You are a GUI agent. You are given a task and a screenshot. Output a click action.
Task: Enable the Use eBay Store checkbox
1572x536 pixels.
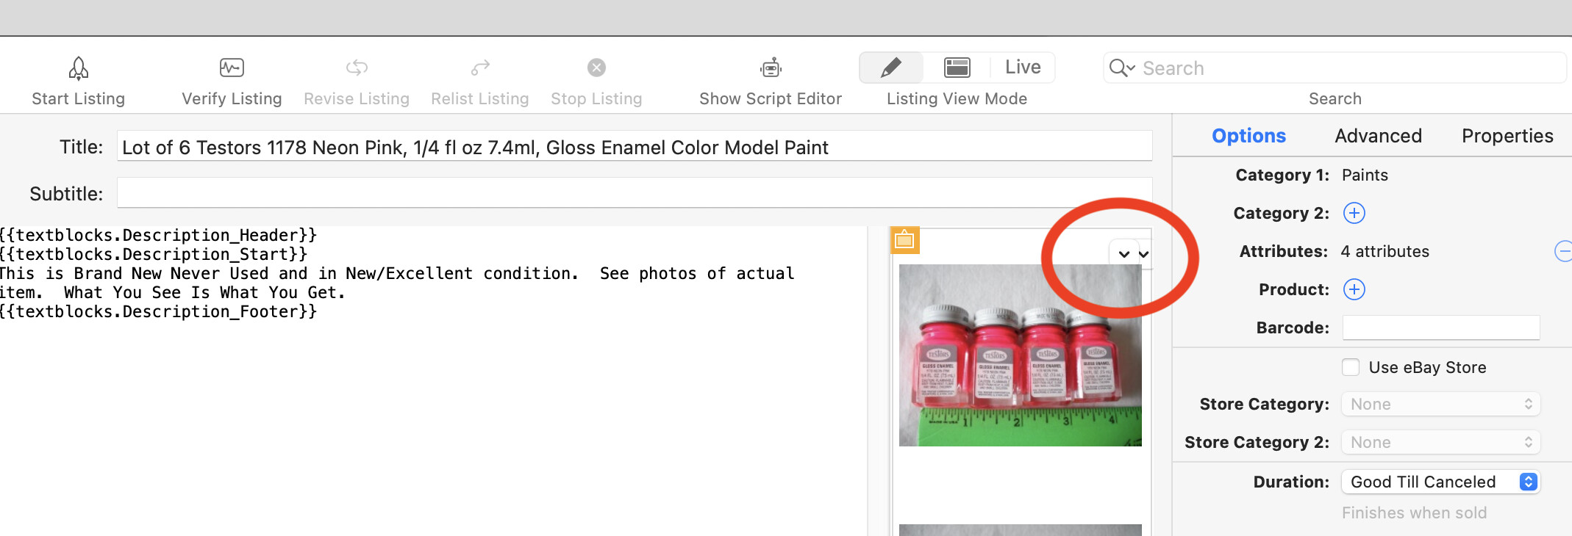tap(1351, 367)
